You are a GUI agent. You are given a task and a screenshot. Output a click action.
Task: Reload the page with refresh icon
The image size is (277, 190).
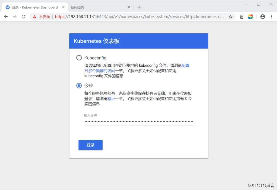23,17
